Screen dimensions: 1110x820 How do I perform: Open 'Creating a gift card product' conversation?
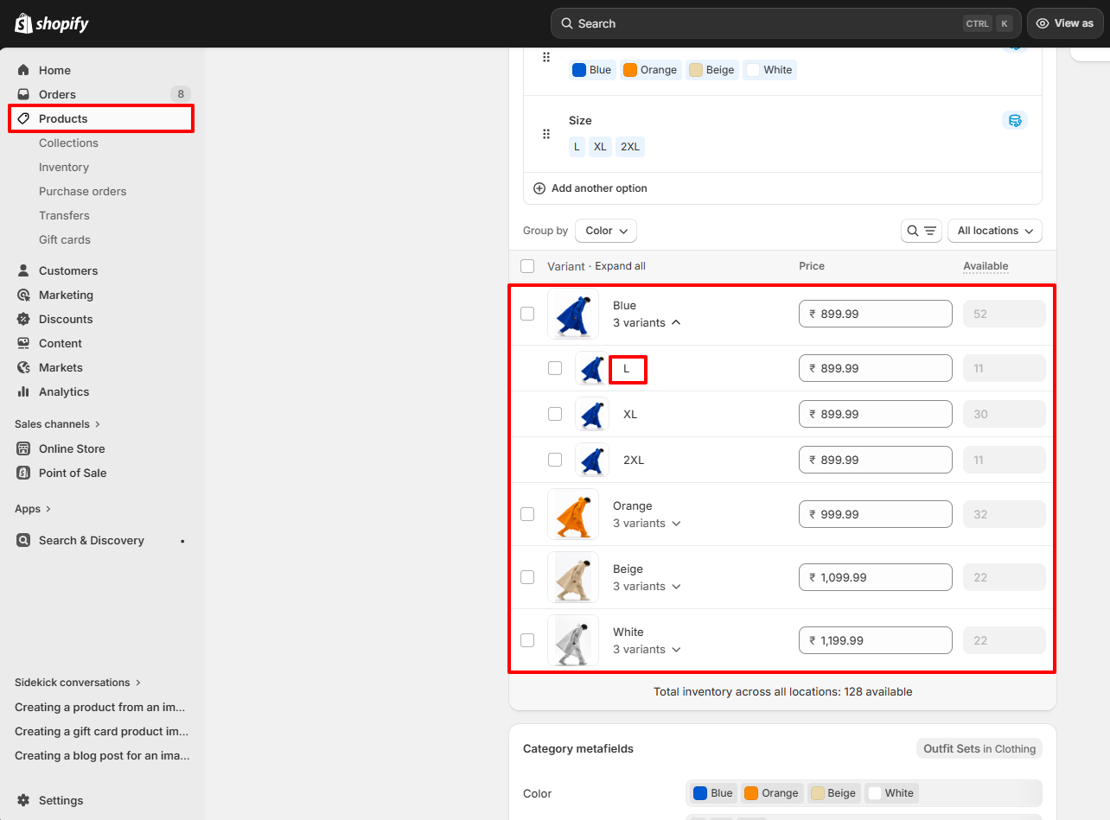[x=102, y=731]
